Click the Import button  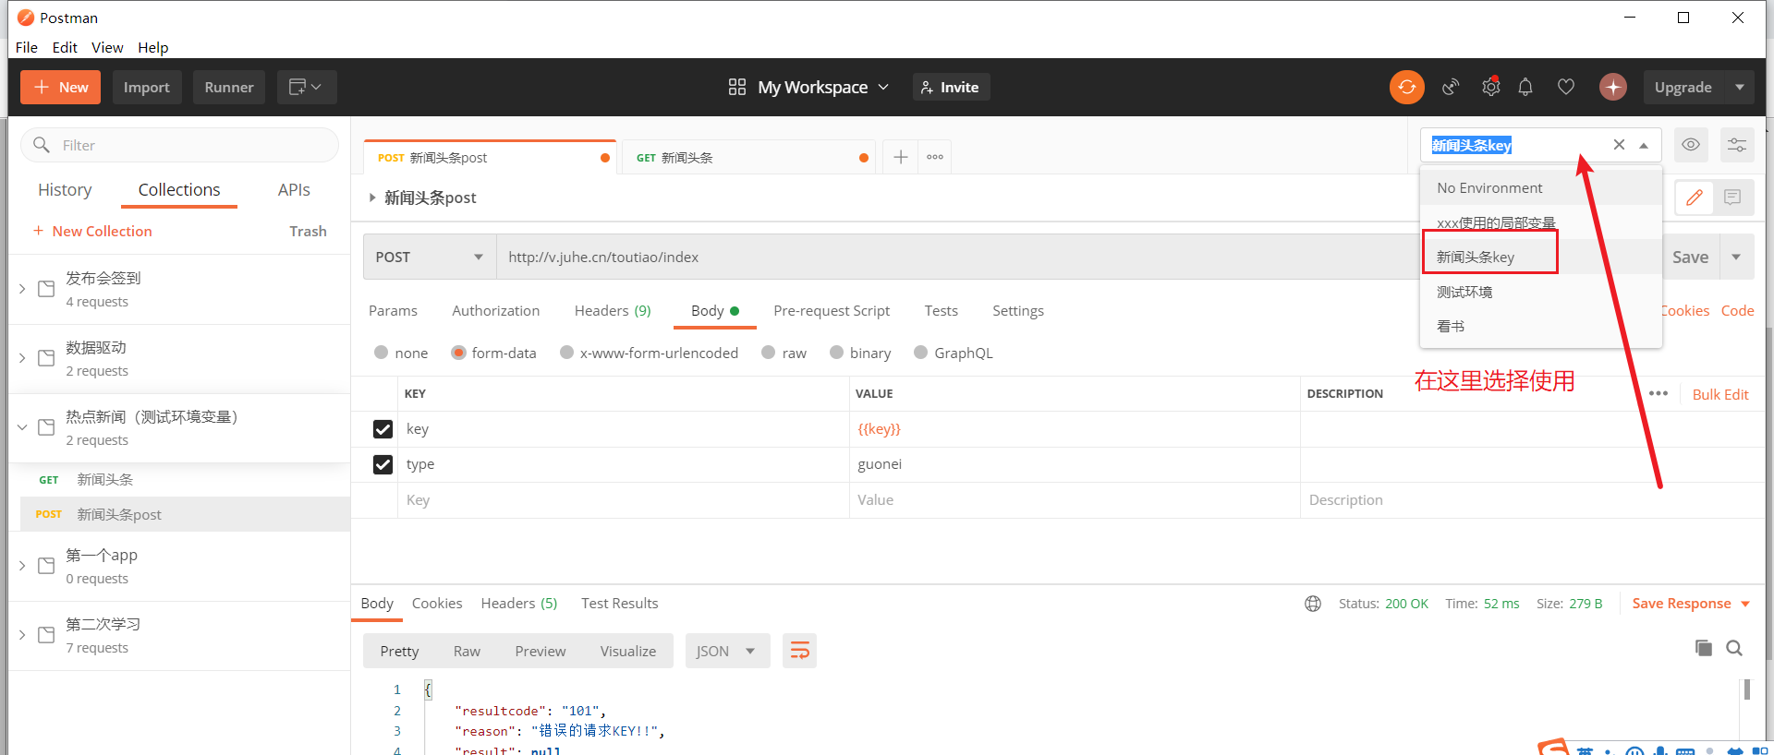pos(147,87)
